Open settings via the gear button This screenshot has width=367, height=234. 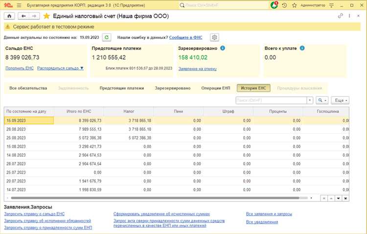pos(214,37)
